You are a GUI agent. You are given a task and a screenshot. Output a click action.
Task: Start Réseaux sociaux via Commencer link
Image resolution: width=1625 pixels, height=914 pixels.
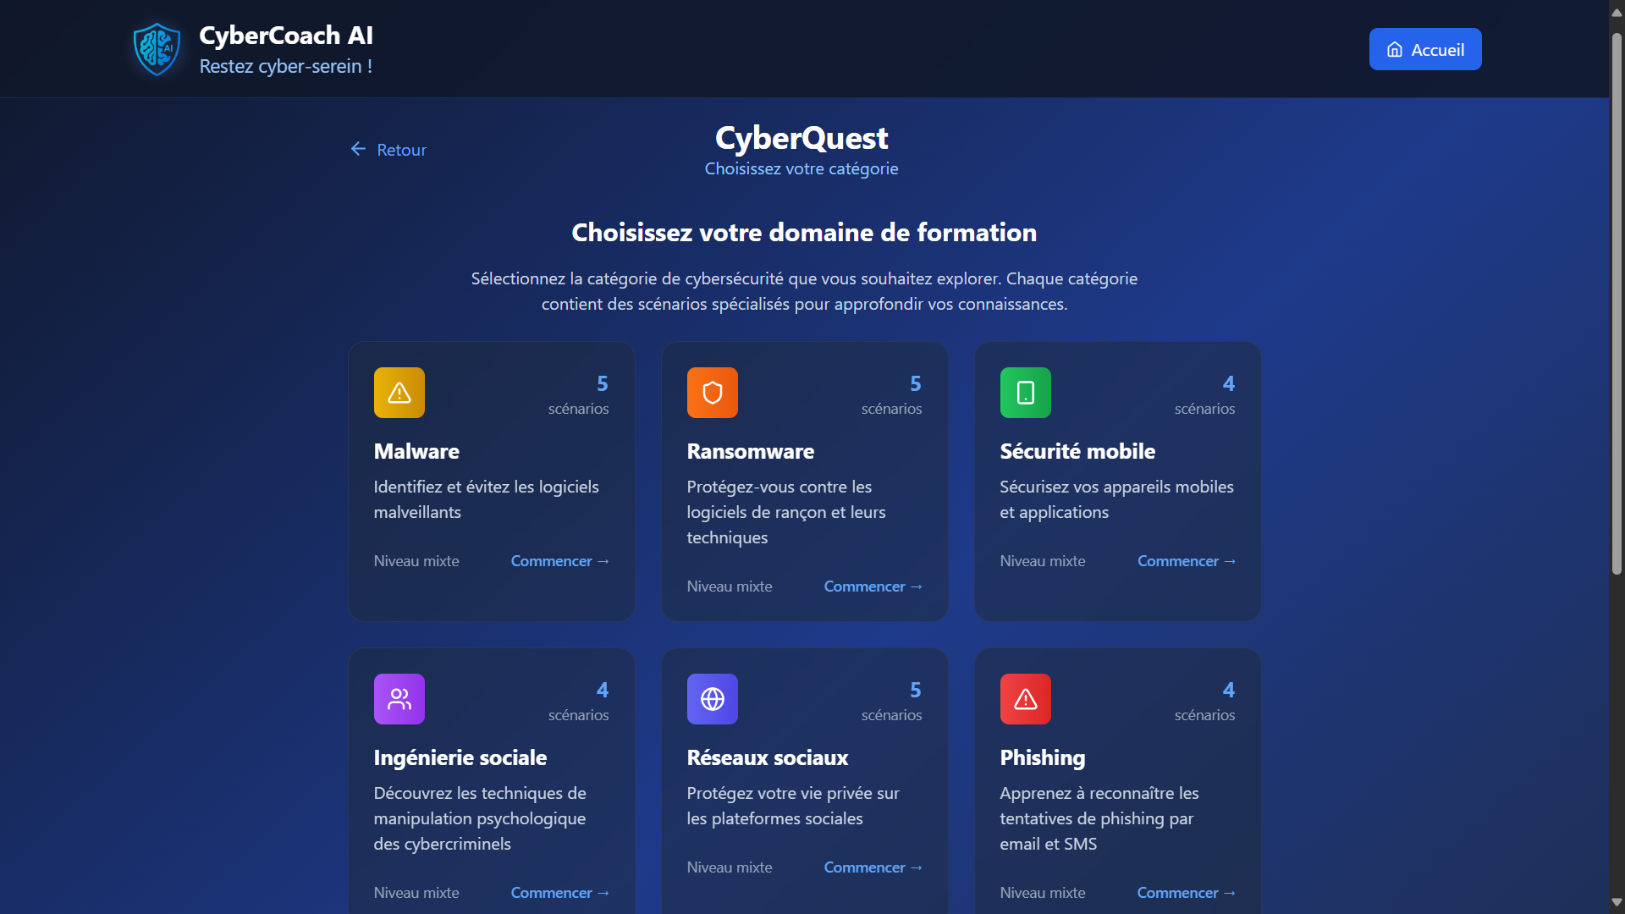point(873,867)
